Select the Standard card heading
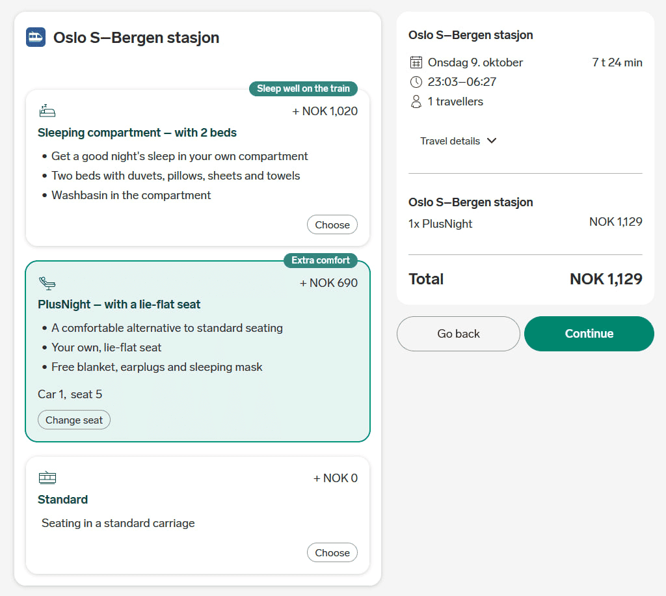 point(62,500)
